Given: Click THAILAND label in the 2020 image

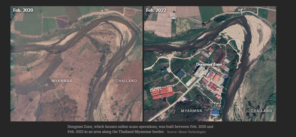Looking at the screenshot, I should click(x=126, y=81).
